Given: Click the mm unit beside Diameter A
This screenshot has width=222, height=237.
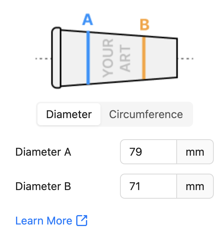Looking at the screenshot, I should [x=195, y=152].
